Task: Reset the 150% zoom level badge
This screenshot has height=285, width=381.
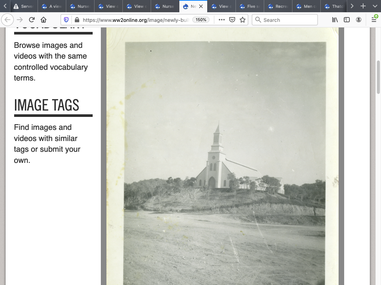Action: pyautogui.click(x=201, y=20)
